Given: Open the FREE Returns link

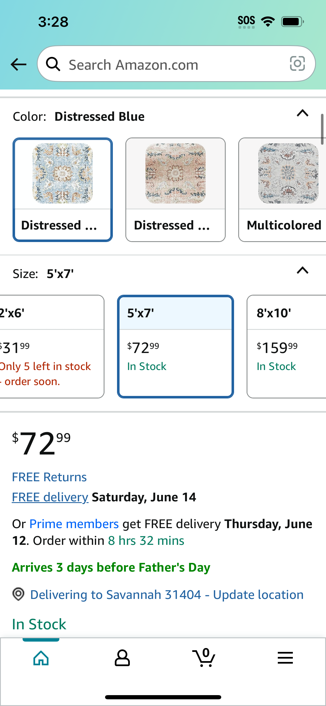Looking at the screenshot, I should click(49, 477).
